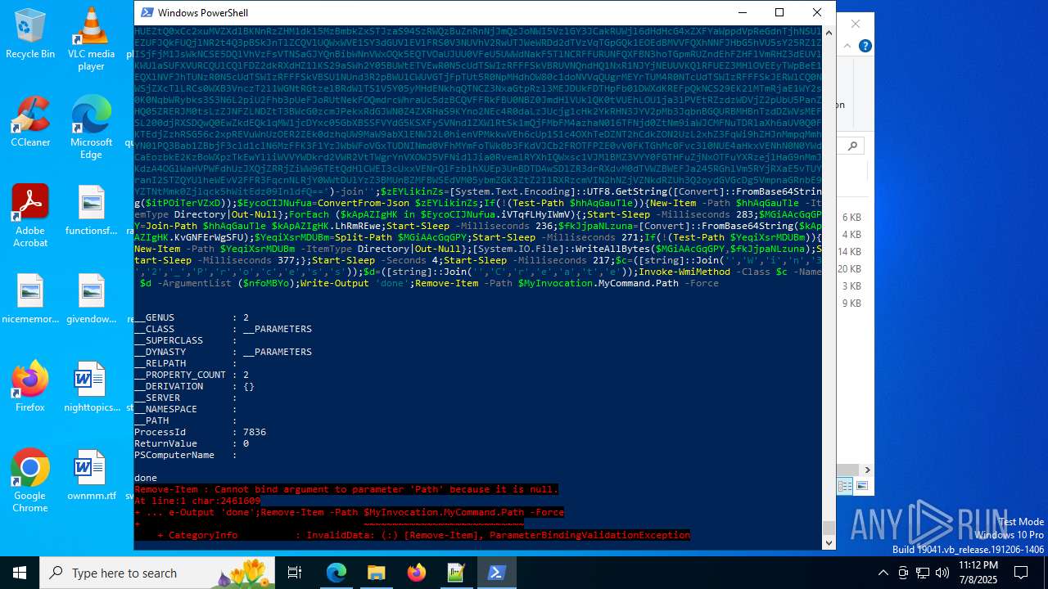Minimize the Windows PowerShell window
The width and height of the screenshot is (1048, 589).
click(742, 12)
